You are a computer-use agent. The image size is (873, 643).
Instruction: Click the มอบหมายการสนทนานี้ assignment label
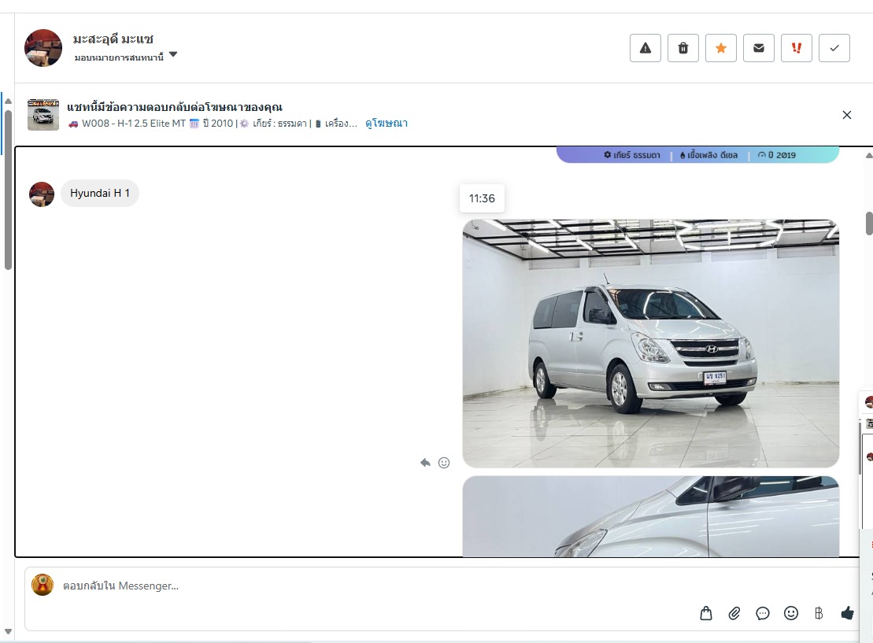[119, 57]
